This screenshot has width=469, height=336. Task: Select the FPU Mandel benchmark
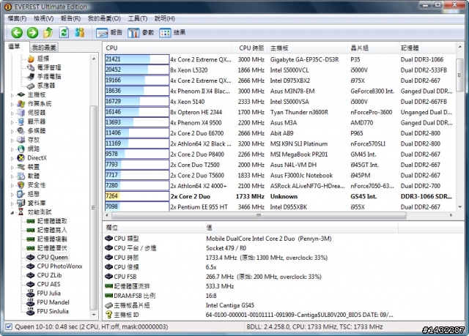tap(53, 302)
